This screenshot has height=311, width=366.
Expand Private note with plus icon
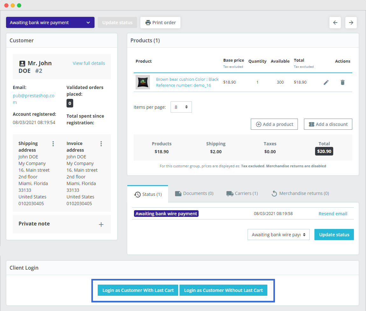[101, 225]
